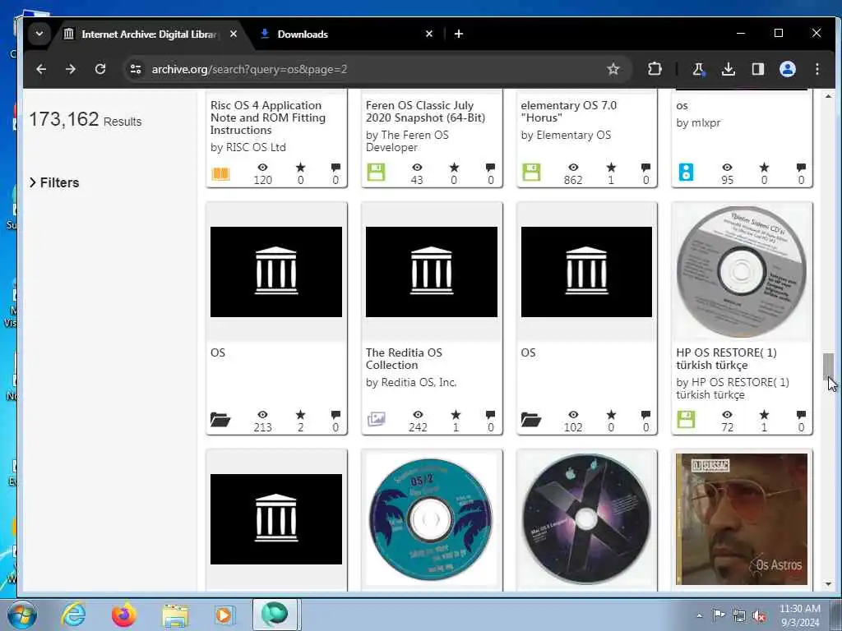The width and height of the screenshot is (842, 631).
Task: Click the muted volume tray icon
Action: click(759, 616)
